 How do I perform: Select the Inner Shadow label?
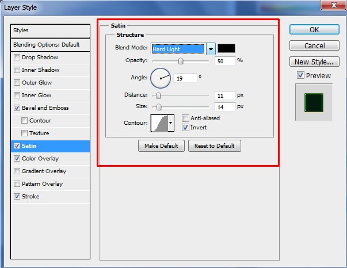(40, 70)
